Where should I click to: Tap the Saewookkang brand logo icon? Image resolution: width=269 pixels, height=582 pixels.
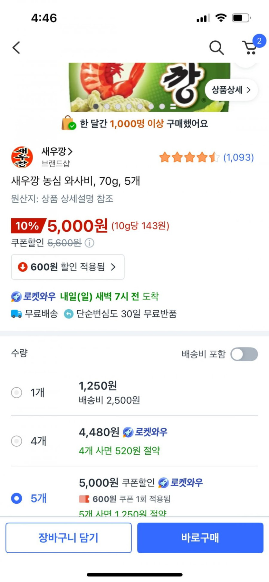coord(22,157)
